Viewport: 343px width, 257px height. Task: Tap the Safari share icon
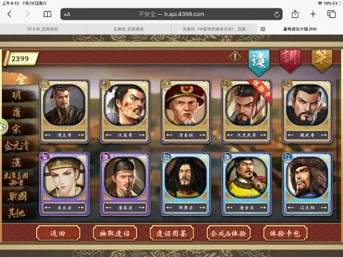coord(295,14)
